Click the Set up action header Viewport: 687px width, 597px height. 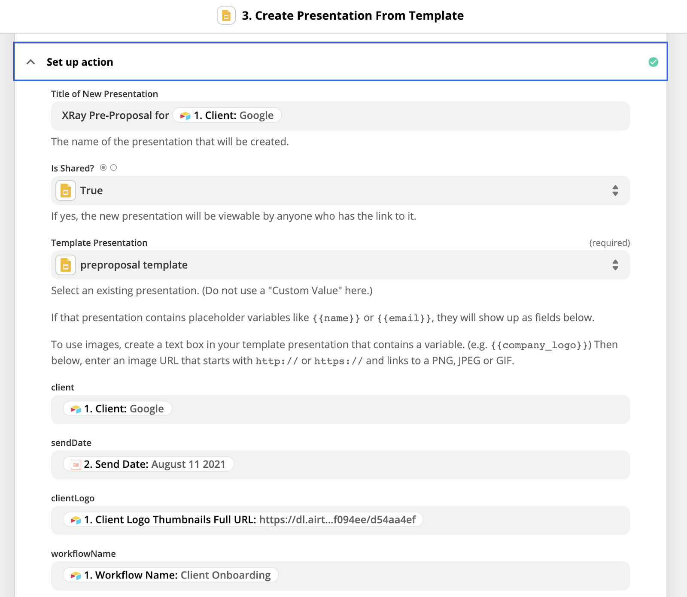(x=80, y=62)
